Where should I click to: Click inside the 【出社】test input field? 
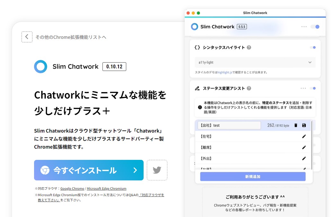[x=228, y=125]
